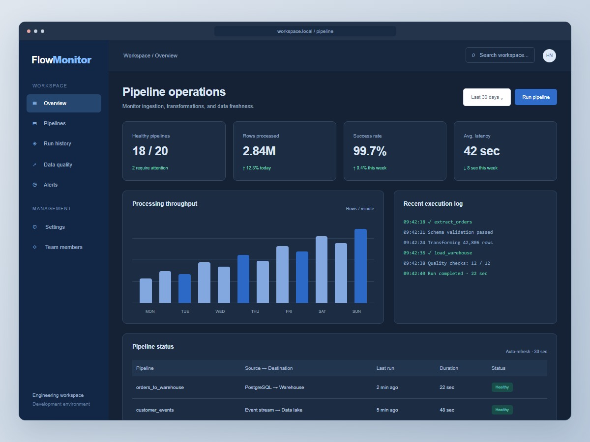Click the Overview sidebar icon
The width and height of the screenshot is (590, 442).
[34, 104]
